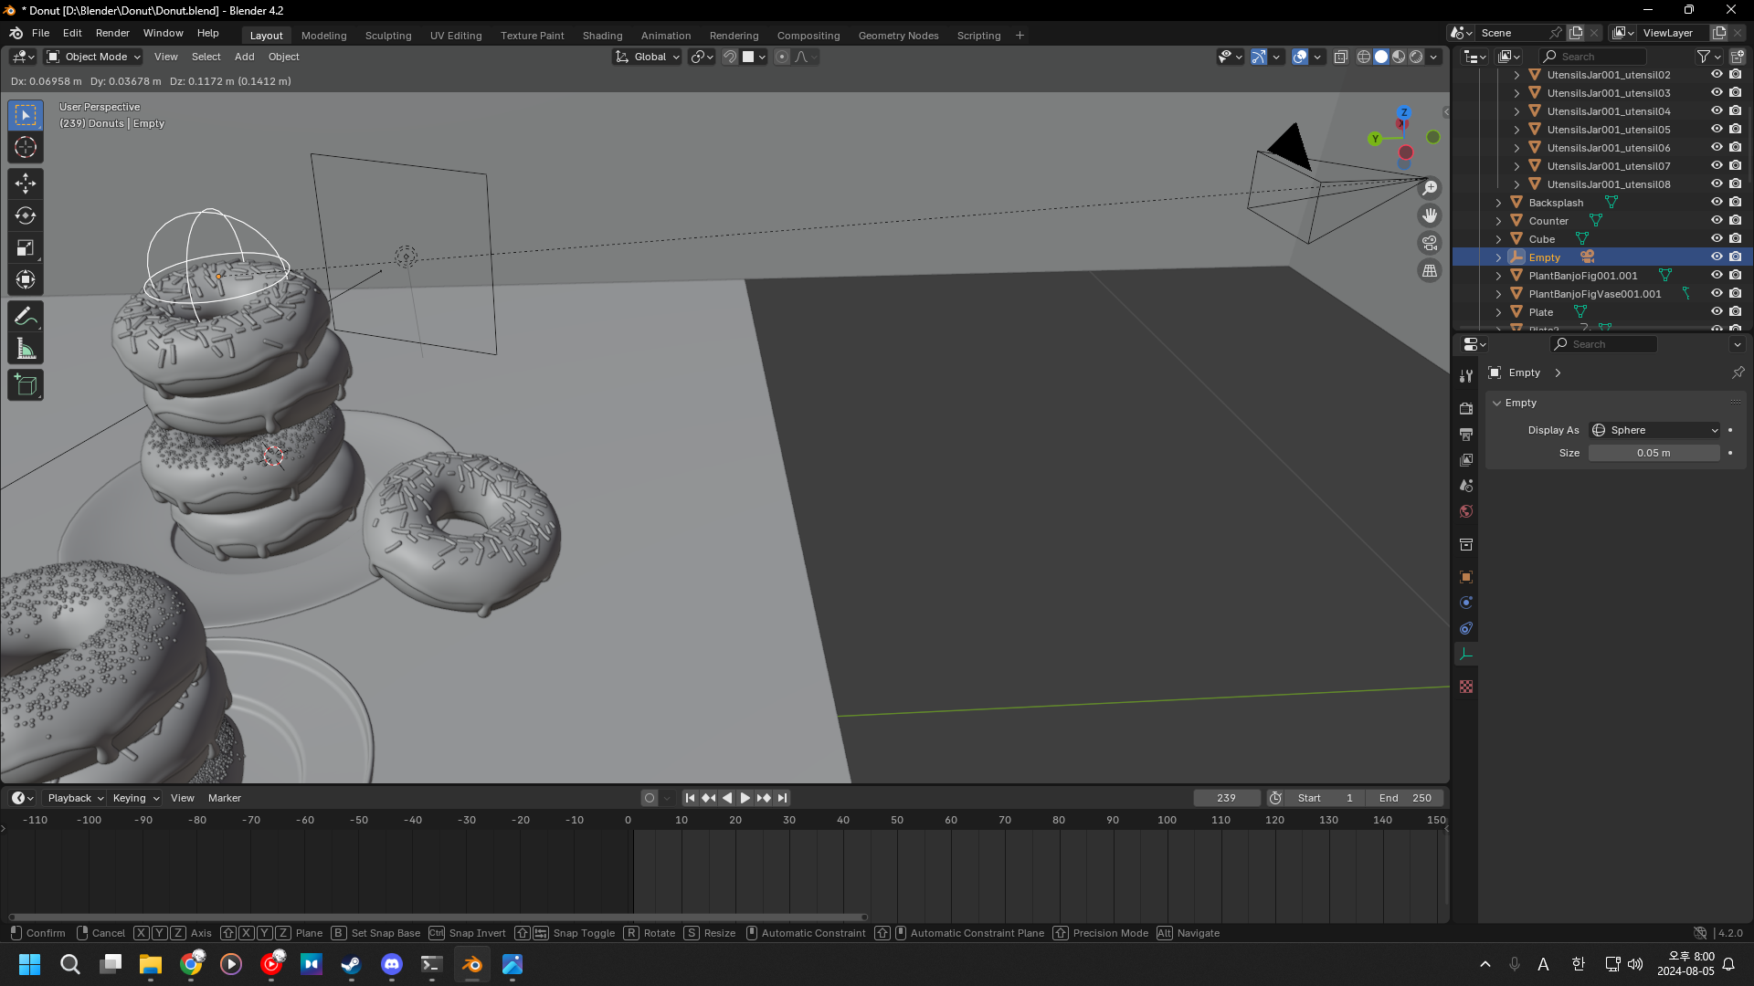
Task: Open the Display As Sphere dropdown
Action: click(1654, 430)
